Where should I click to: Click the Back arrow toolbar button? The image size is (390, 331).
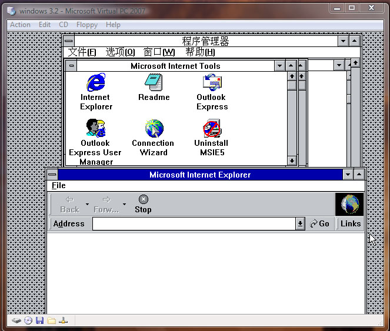click(69, 205)
